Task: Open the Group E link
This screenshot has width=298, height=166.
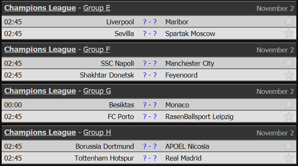Action: point(97,8)
